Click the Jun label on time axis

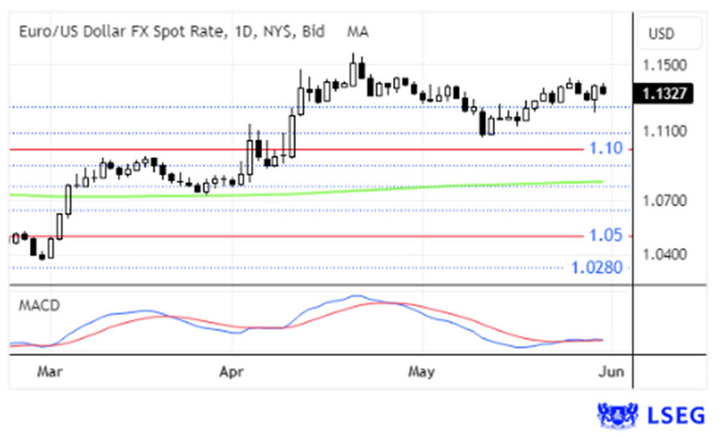(x=610, y=372)
